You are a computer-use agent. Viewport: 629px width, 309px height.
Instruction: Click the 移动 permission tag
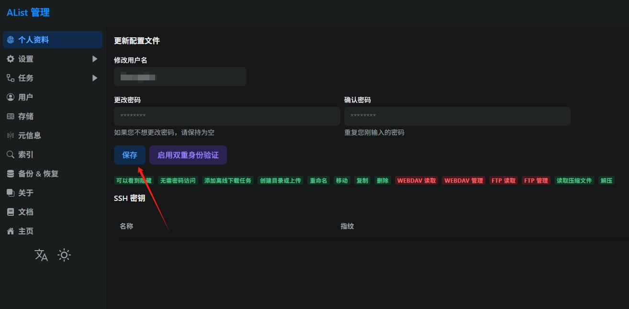(342, 181)
